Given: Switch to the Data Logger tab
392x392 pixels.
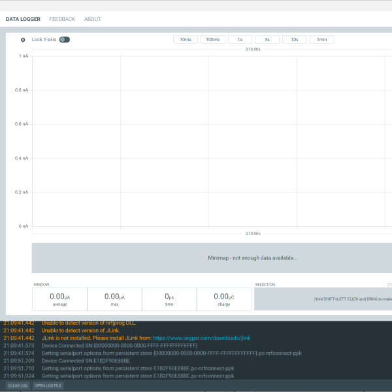Looking at the screenshot, I should click(x=23, y=19).
